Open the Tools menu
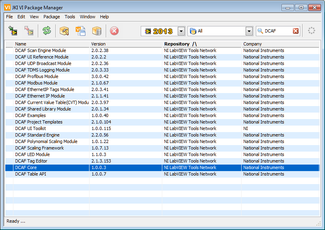Image resolution: width=325 pixels, height=230 pixels. pos(70,17)
